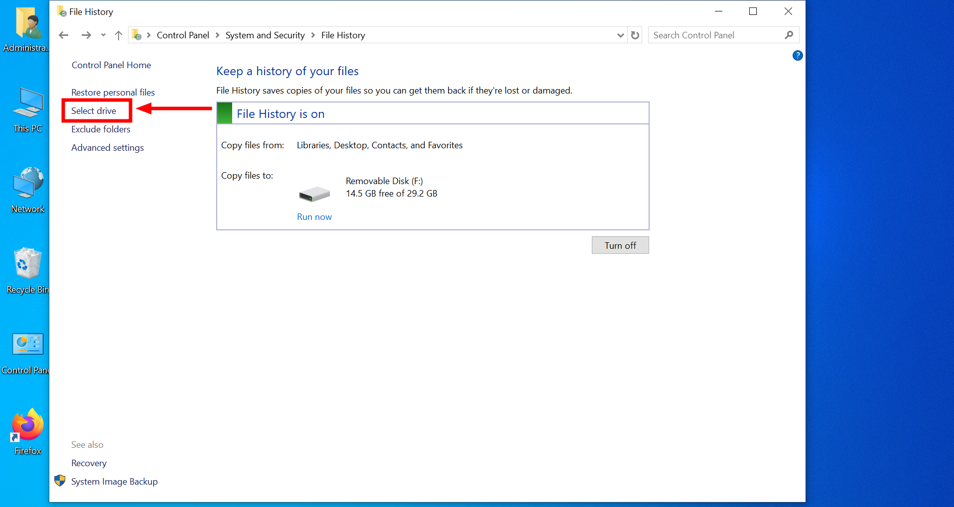
Task: Open Exclude folders link
Action: point(101,129)
